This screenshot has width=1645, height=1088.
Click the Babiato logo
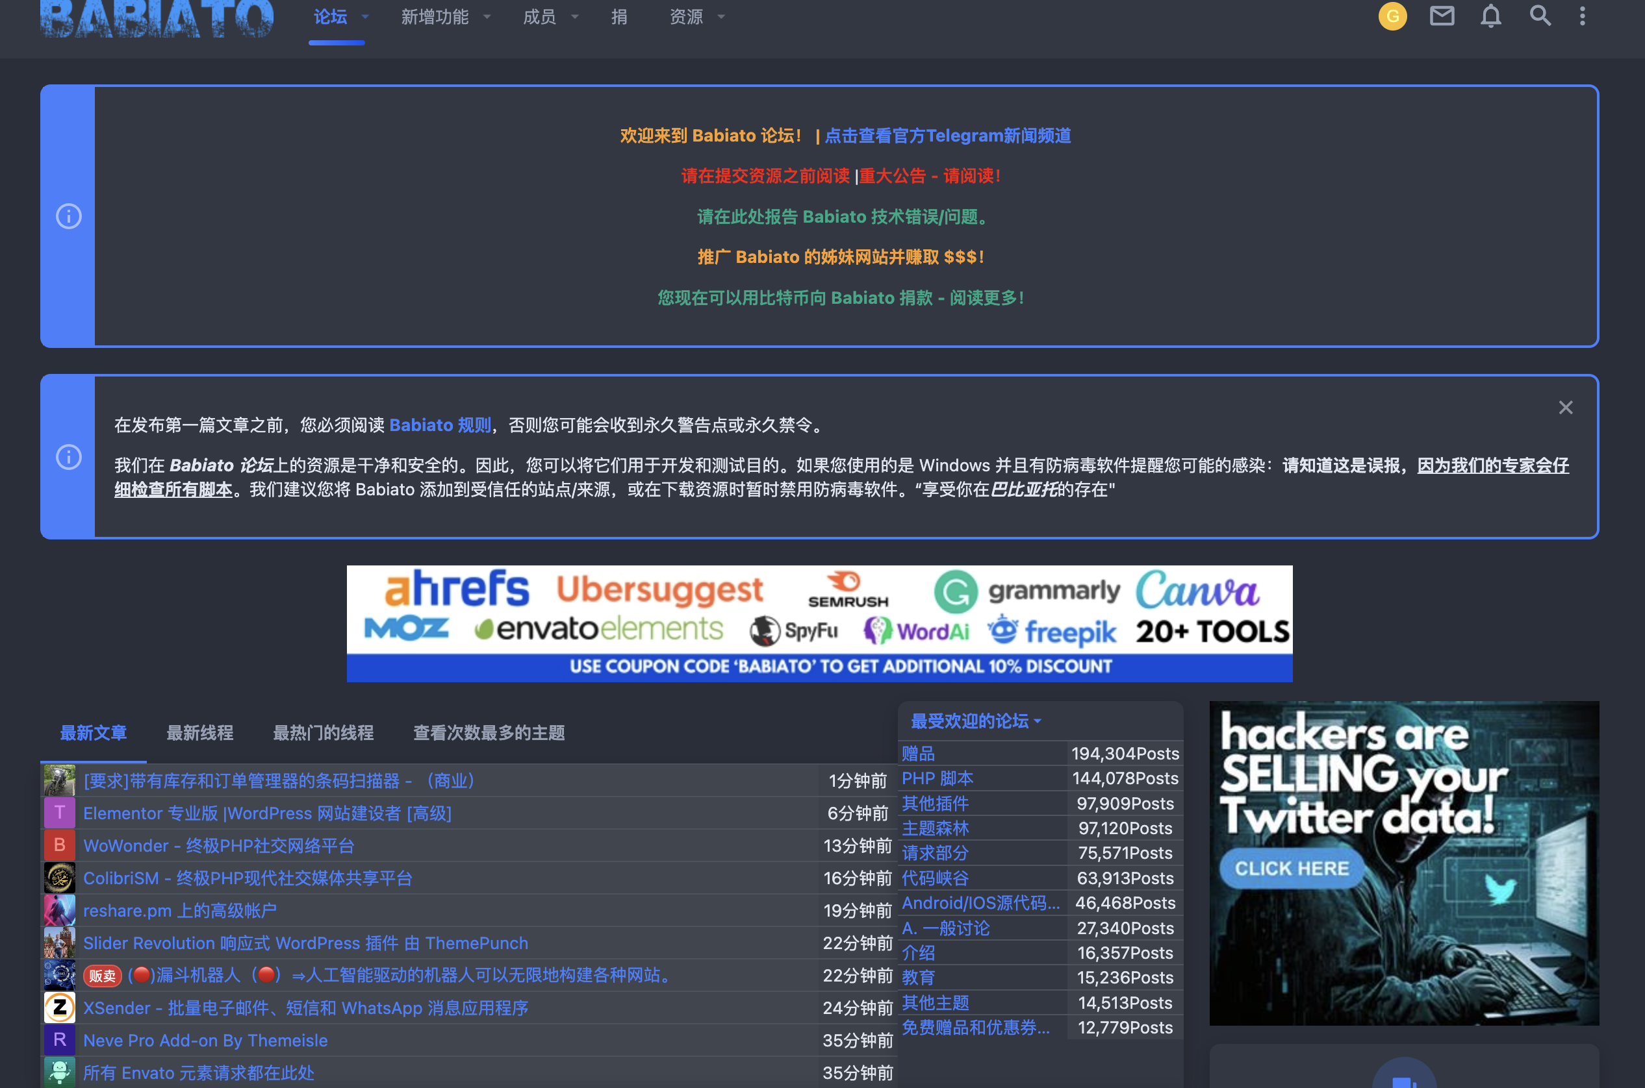pos(157,18)
